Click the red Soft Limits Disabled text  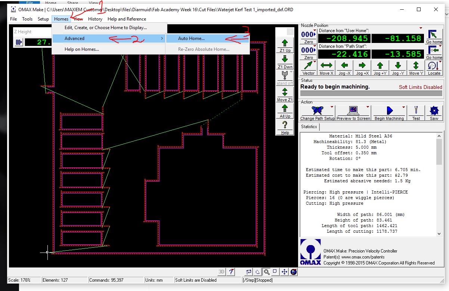(x=420, y=87)
